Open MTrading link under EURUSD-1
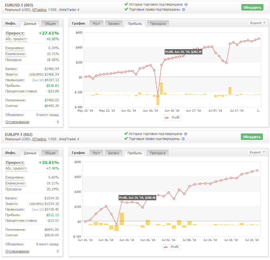Viewport: 270px width, 260px height. [39, 10]
